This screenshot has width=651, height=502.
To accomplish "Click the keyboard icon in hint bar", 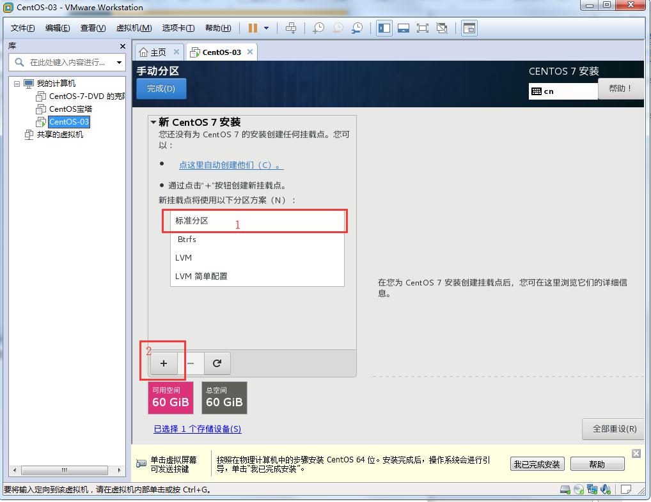I will pos(141,464).
